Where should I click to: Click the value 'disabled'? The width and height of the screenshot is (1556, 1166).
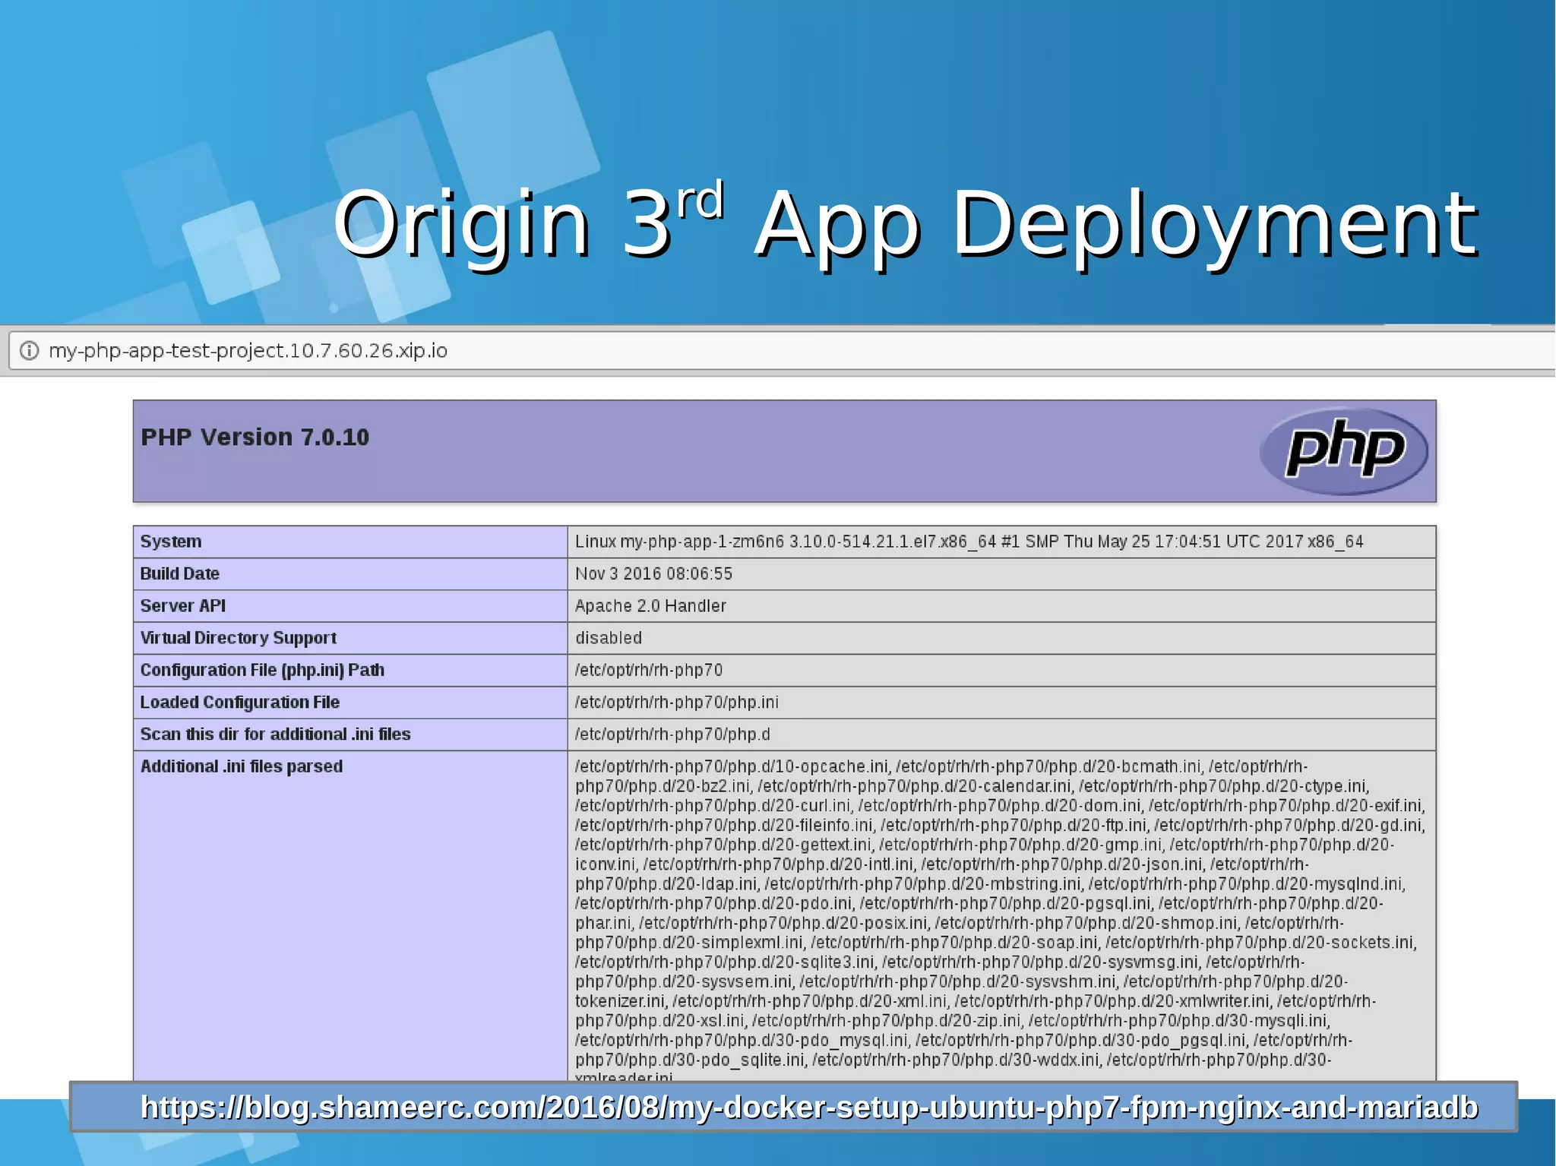click(609, 638)
